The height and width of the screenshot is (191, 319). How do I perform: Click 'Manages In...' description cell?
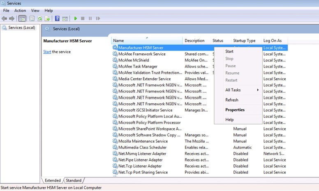coord(196,110)
